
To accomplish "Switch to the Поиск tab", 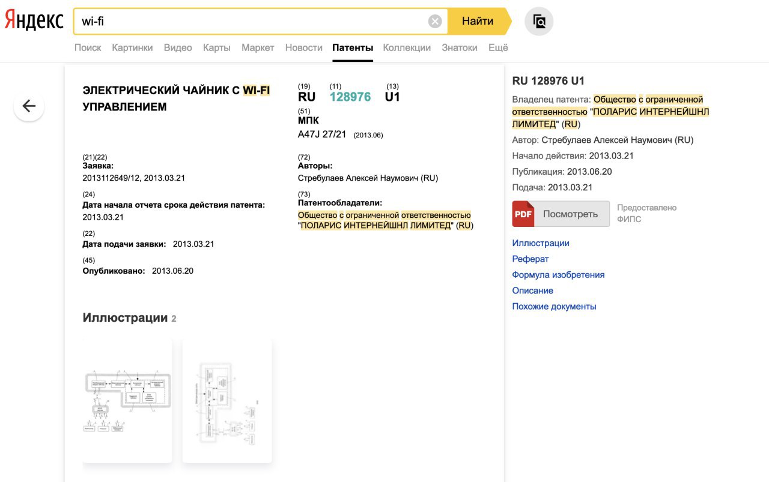I will (88, 47).
